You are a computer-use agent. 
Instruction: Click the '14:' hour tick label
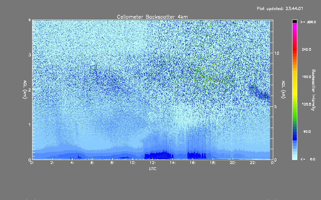coord(173,163)
